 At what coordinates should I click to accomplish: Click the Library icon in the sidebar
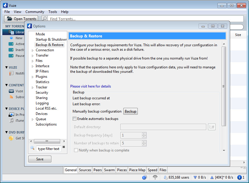tap(11, 32)
